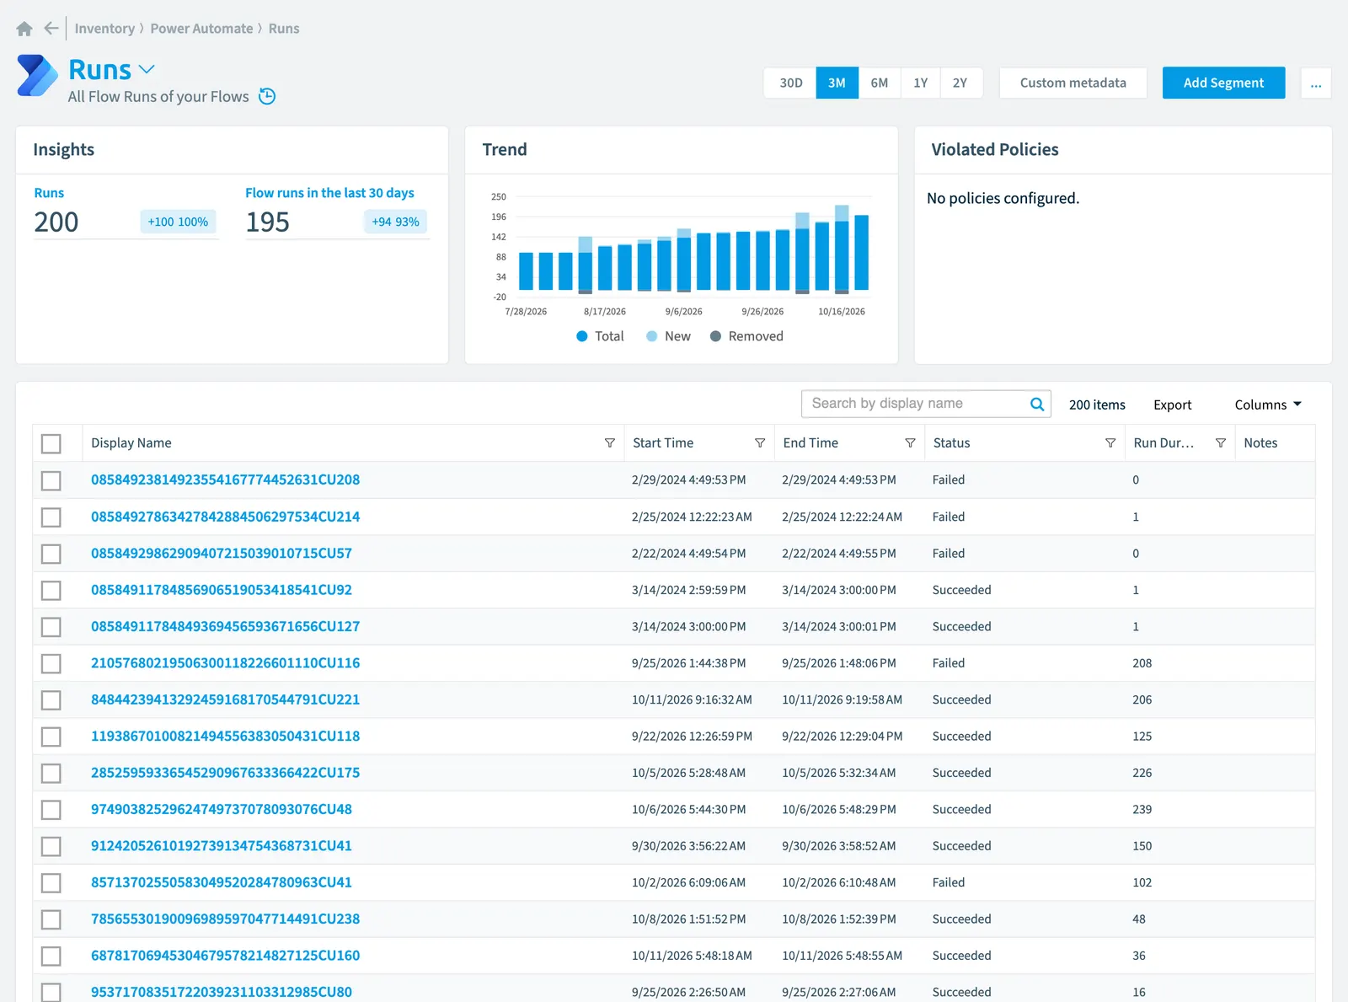The width and height of the screenshot is (1348, 1002).
Task: Check the row ending in CU214
Action: coord(51,517)
